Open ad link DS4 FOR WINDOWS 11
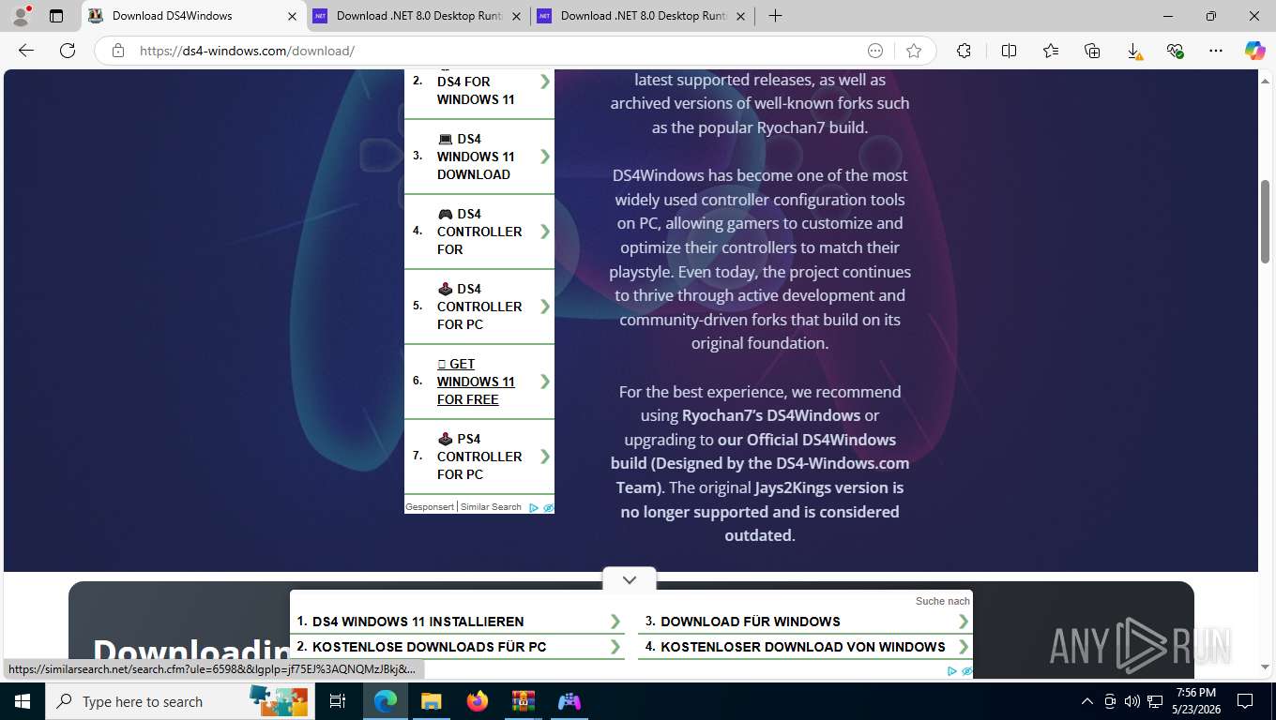 pos(476,90)
